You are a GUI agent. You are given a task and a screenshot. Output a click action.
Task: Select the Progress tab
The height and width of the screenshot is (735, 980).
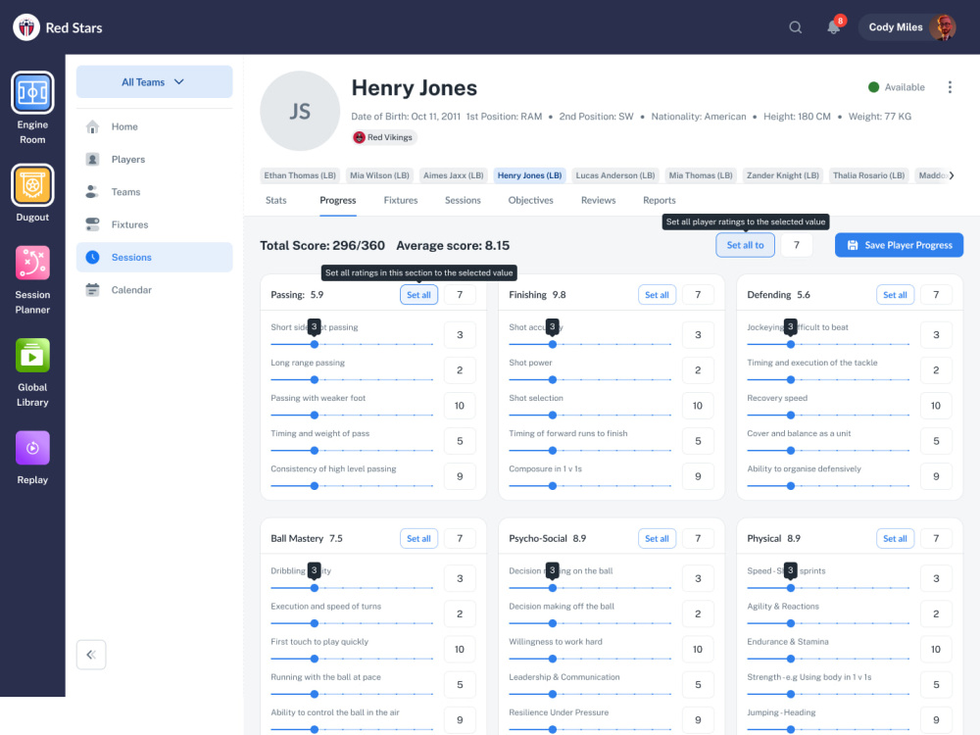[x=338, y=200]
